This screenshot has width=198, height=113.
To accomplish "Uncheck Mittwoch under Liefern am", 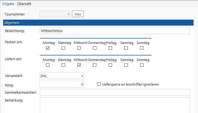I will click(79, 65).
